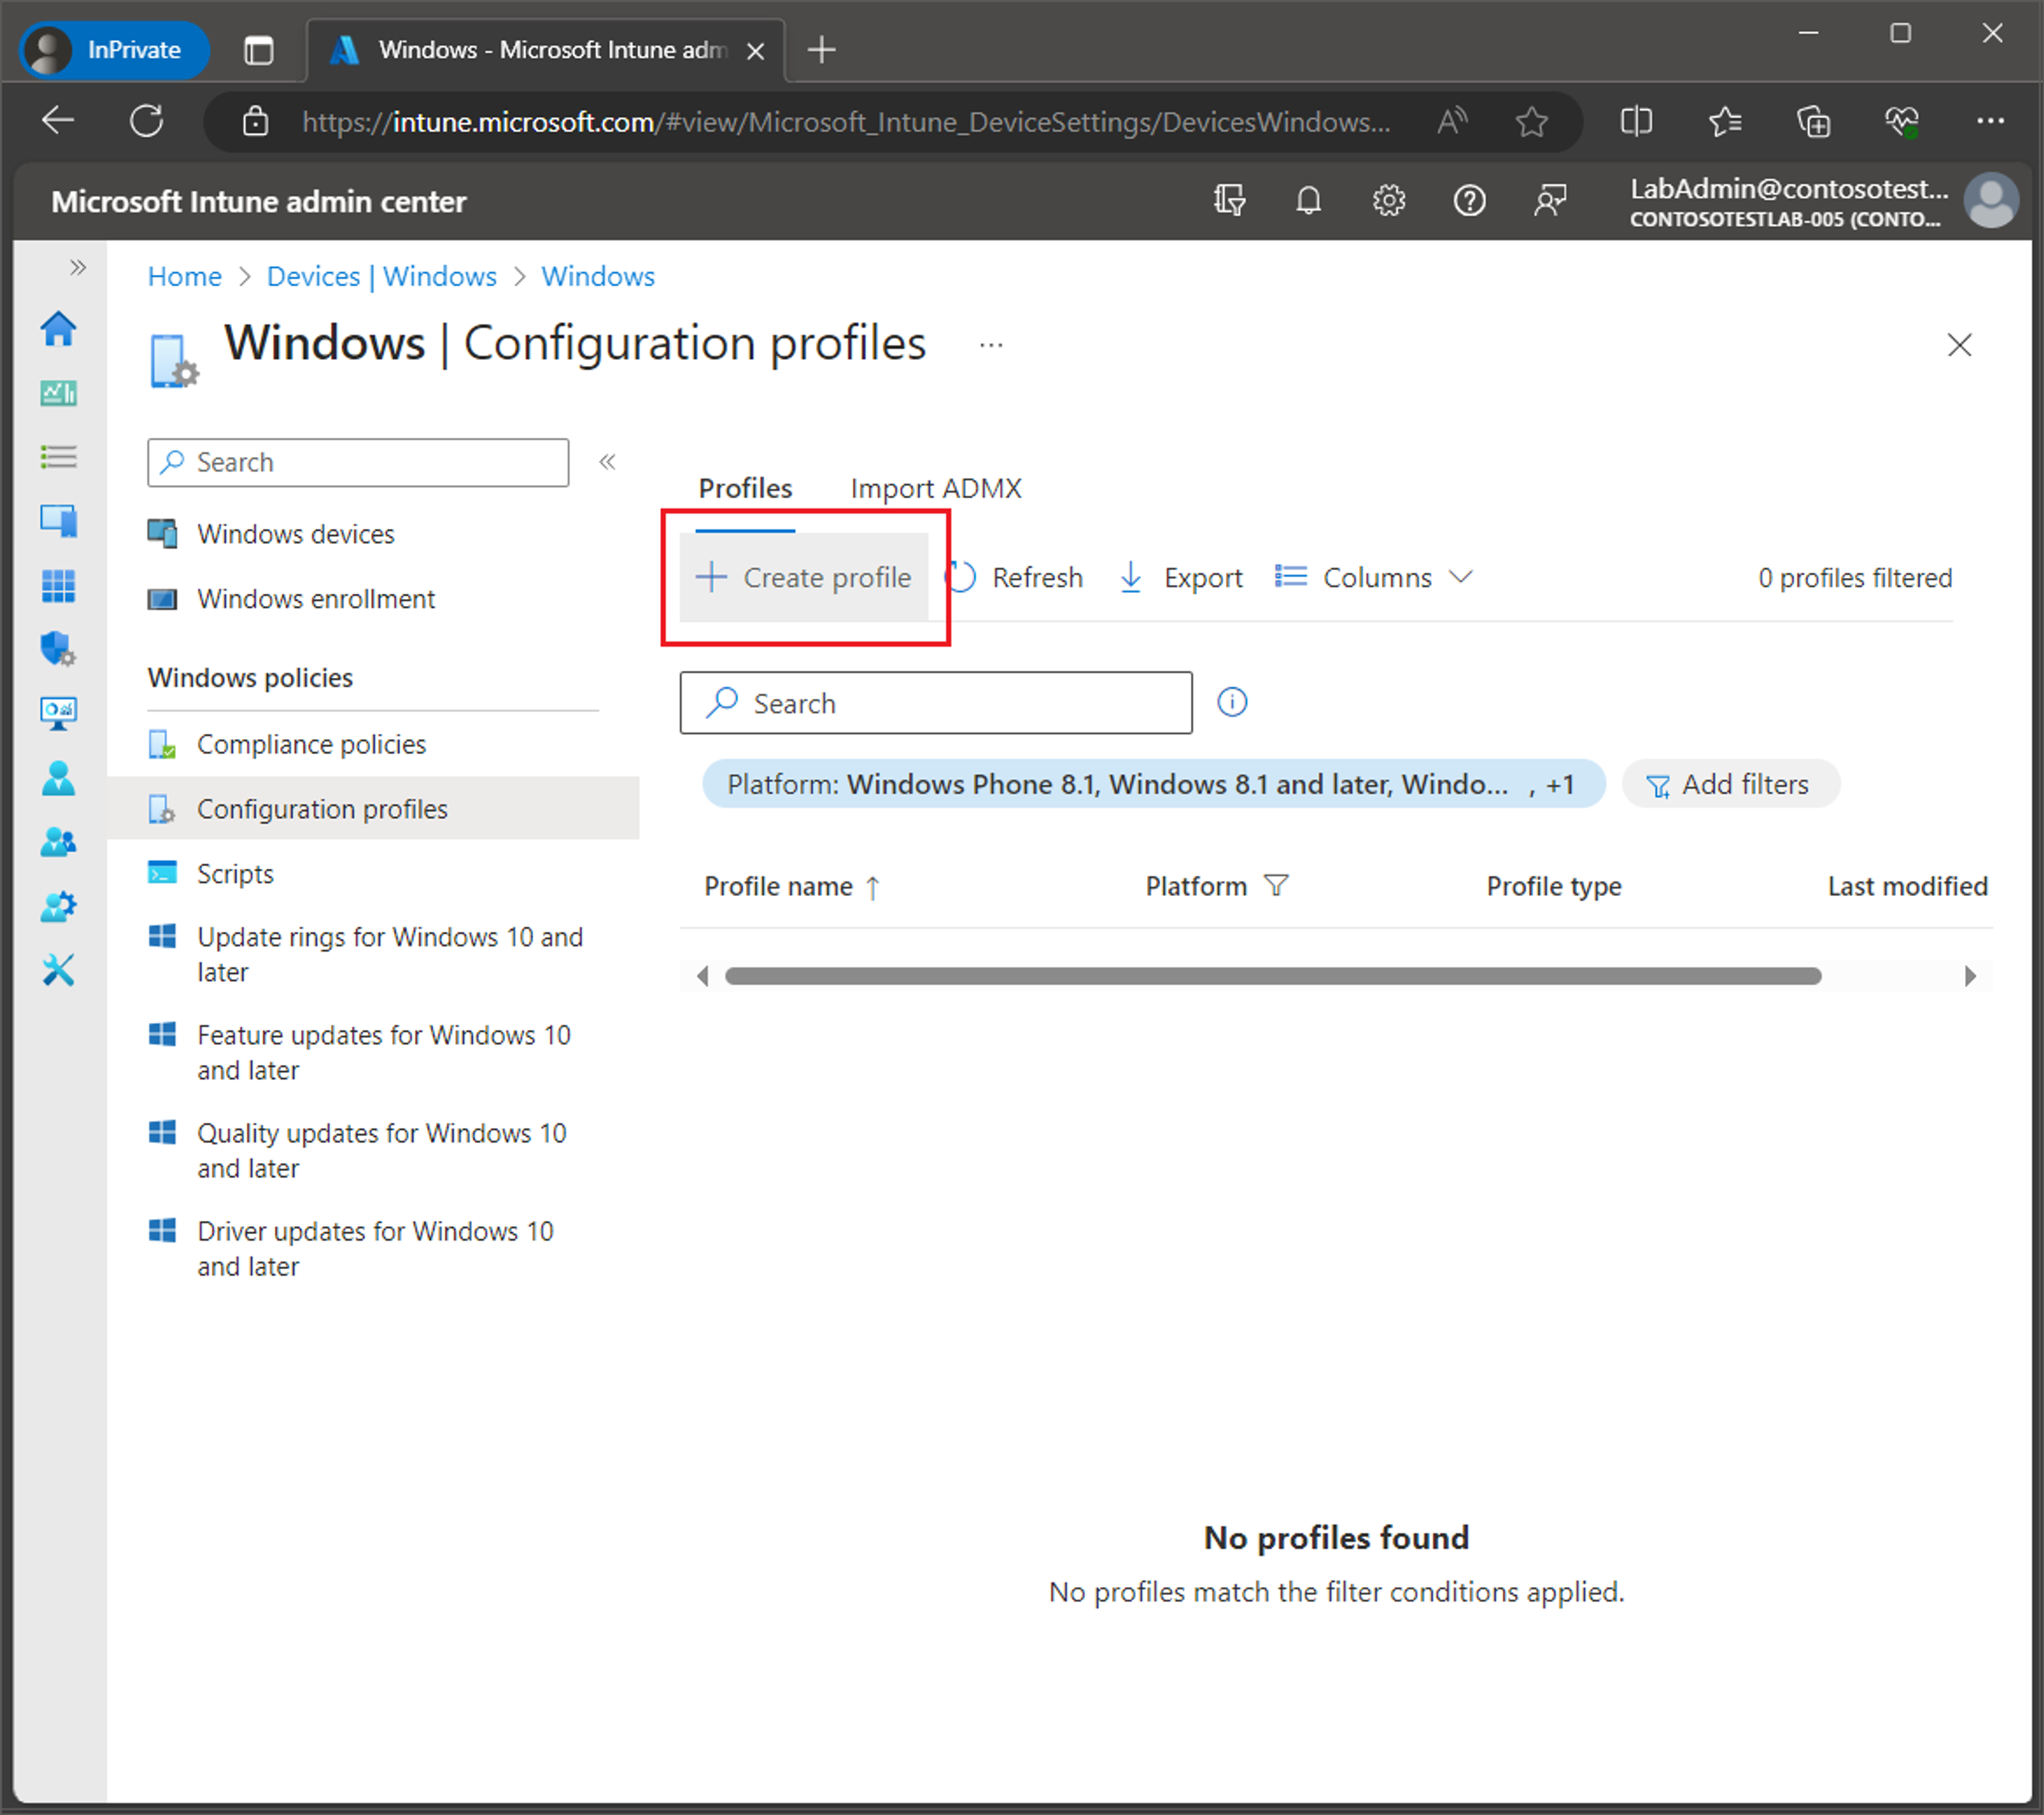The image size is (2044, 1815).
Task: Click Create profile button
Action: [x=804, y=577]
